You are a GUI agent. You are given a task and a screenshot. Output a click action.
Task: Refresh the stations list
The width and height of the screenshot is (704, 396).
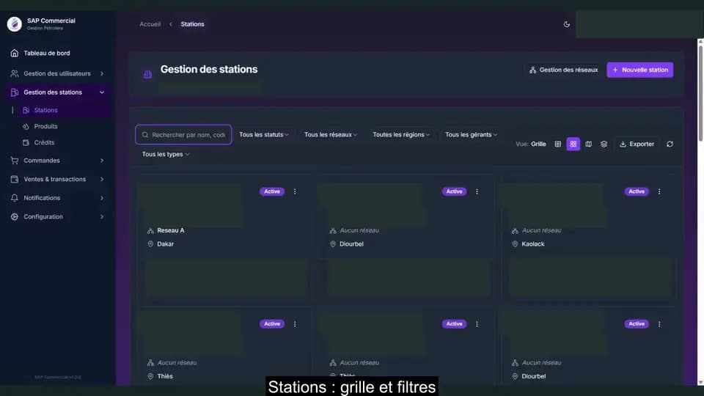pos(670,144)
